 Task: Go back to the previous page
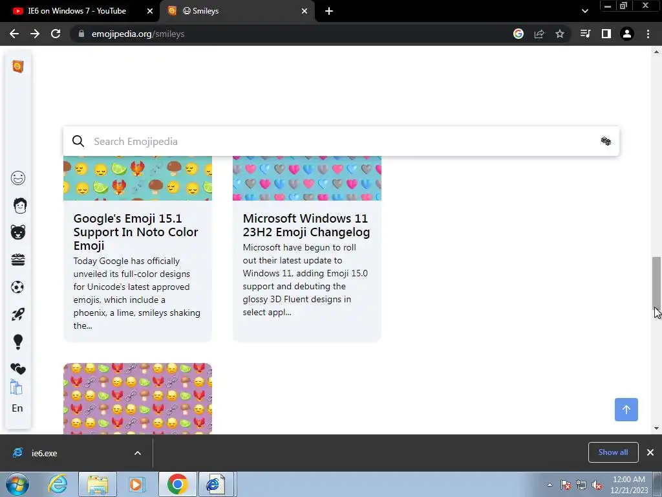14,34
